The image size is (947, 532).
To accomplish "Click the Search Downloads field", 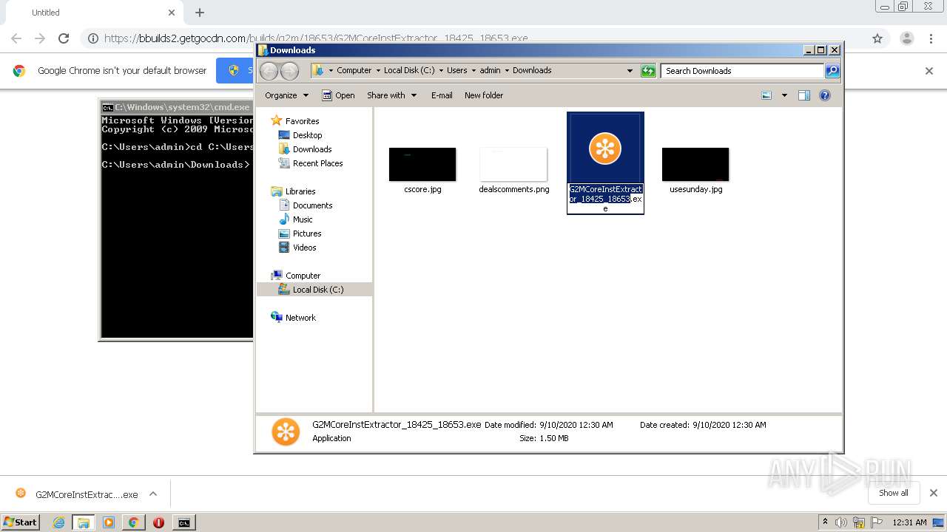I will point(742,71).
